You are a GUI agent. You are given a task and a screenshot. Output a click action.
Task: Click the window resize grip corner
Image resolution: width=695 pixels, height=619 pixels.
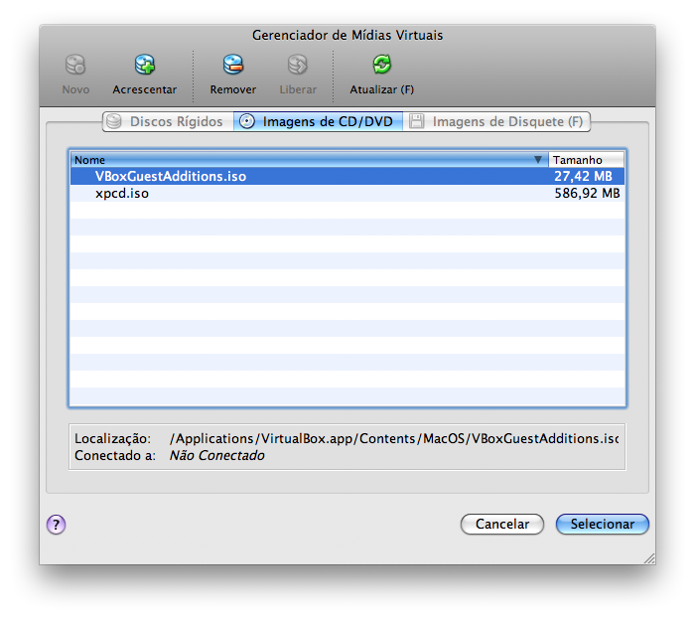tap(649, 558)
